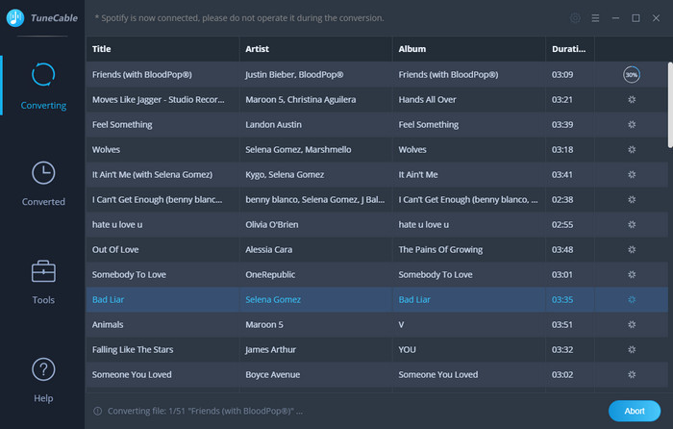Select the 'Falling Like The Stars' title
This screenshot has height=429, width=673.
pos(133,349)
